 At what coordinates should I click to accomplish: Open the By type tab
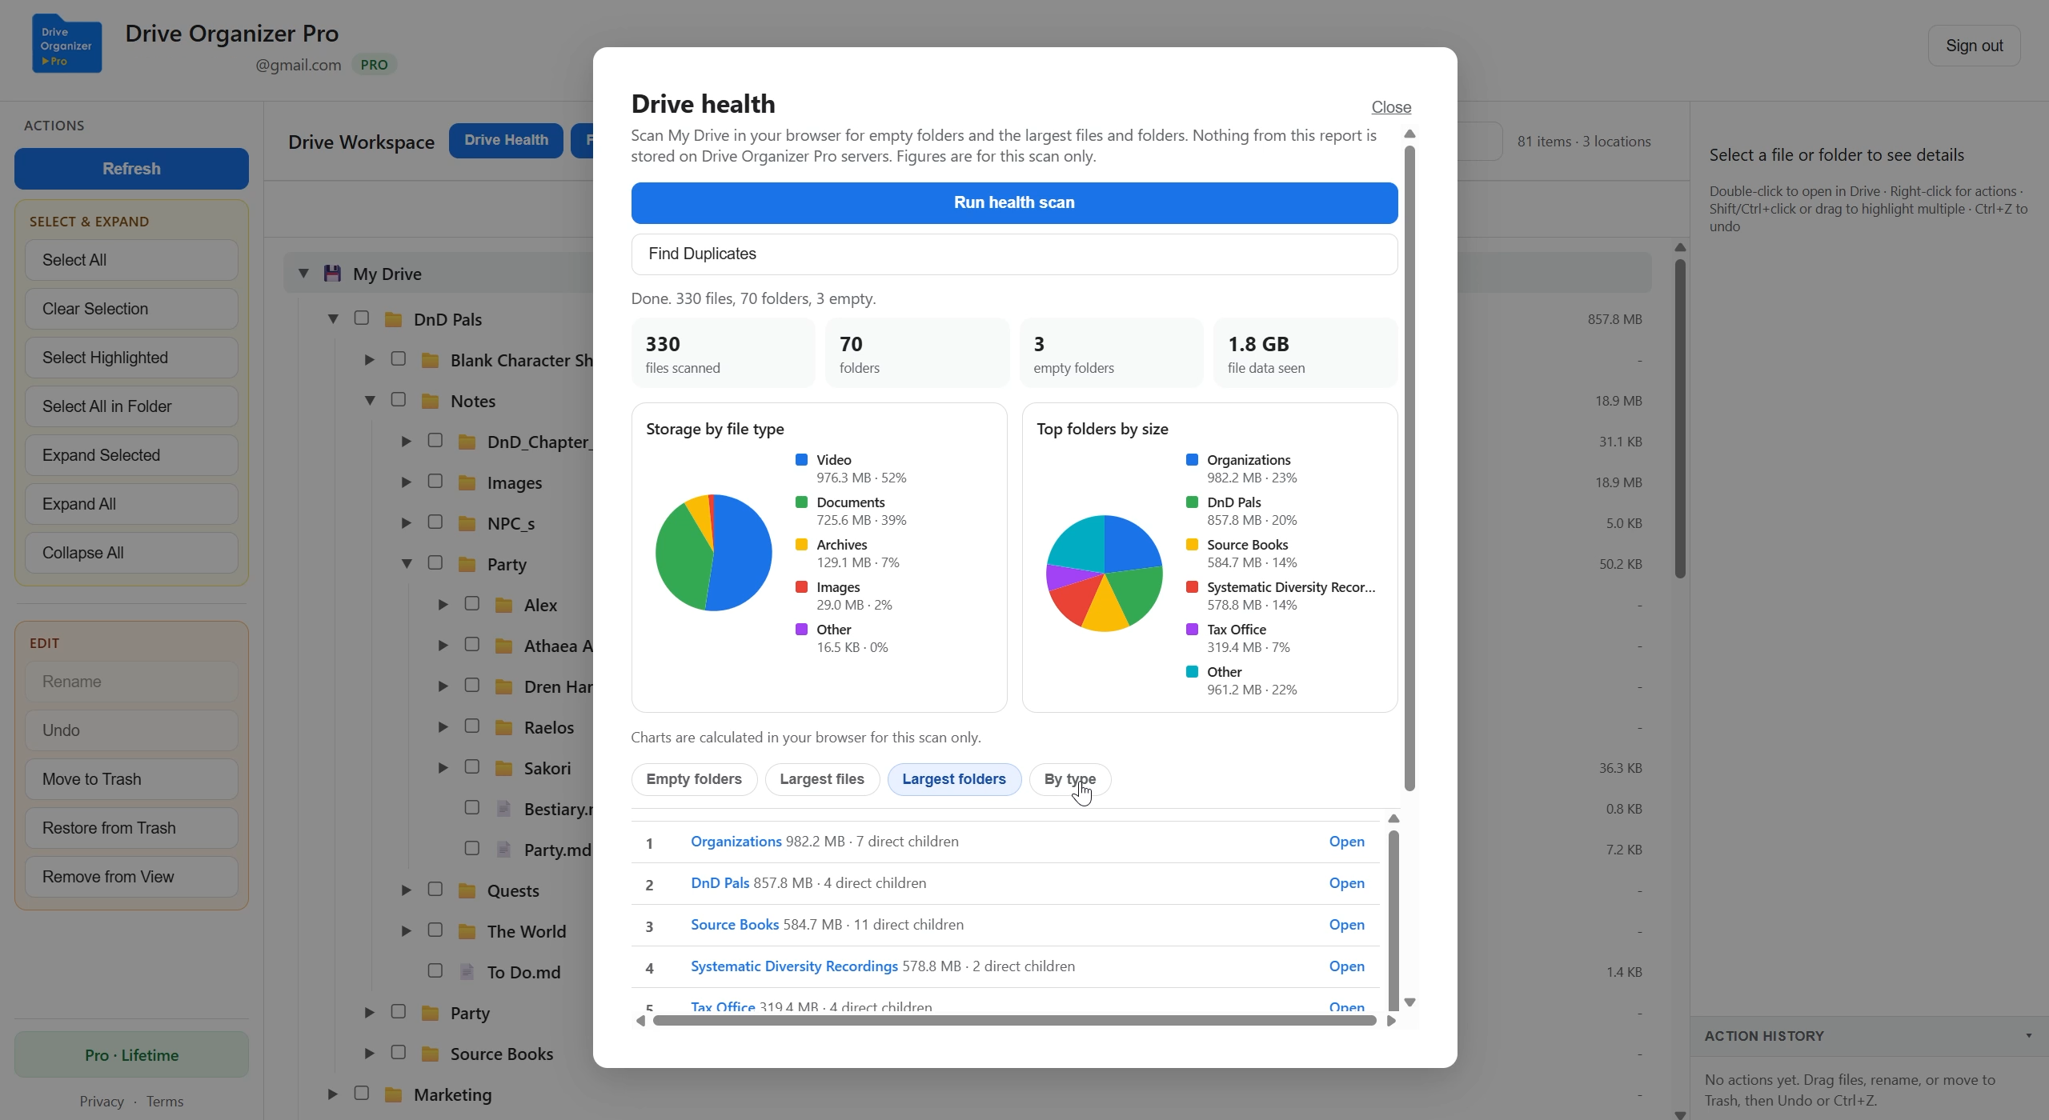[1070, 779]
